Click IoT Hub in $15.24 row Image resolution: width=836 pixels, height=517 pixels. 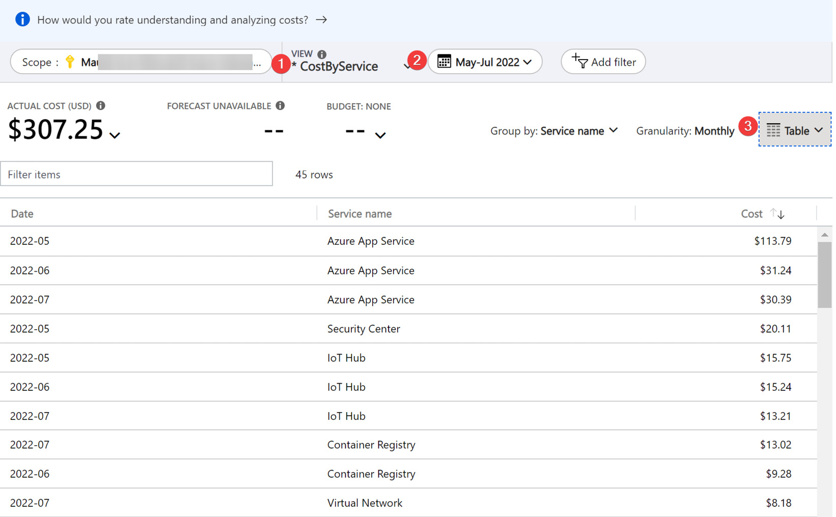click(x=346, y=387)
